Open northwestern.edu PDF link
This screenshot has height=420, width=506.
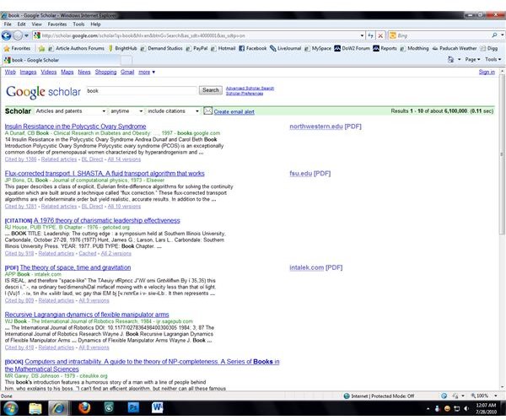(x=326, y=127)
